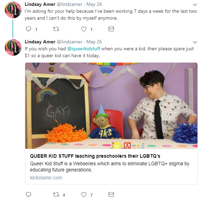Reply to the Kickstarter tweet

28,194
